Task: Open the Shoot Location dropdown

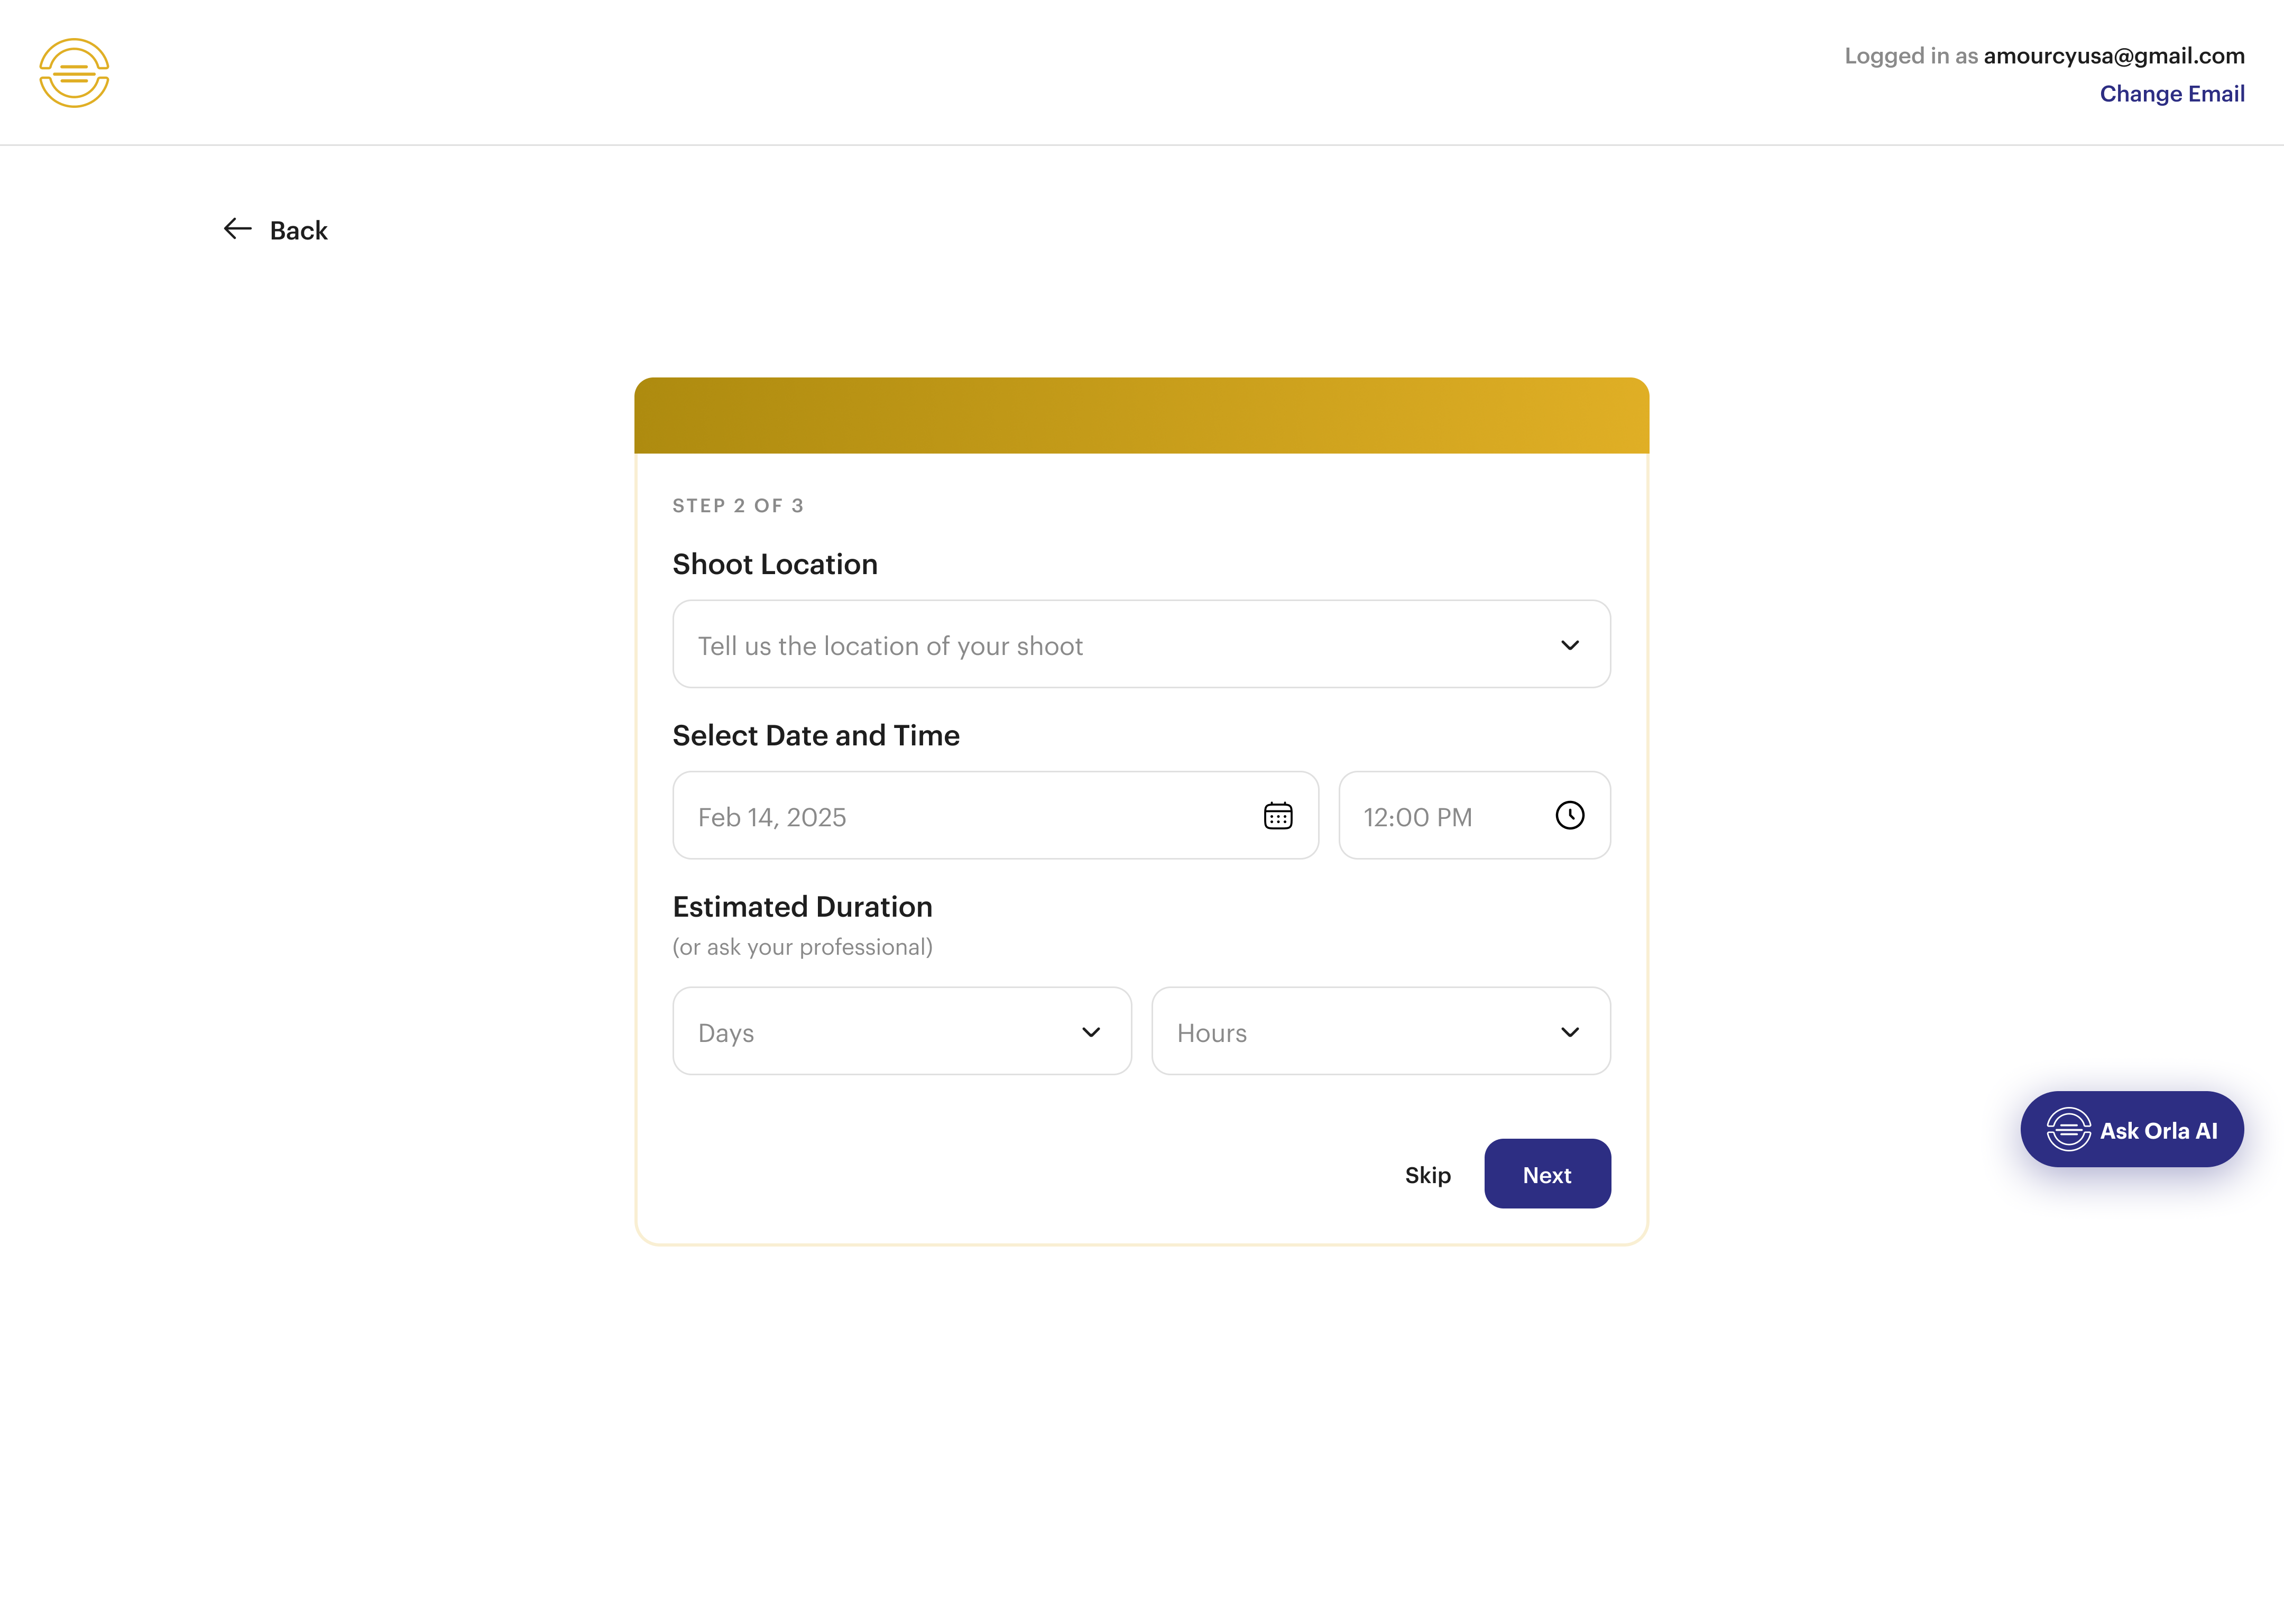Action: tap(1141, 645)
